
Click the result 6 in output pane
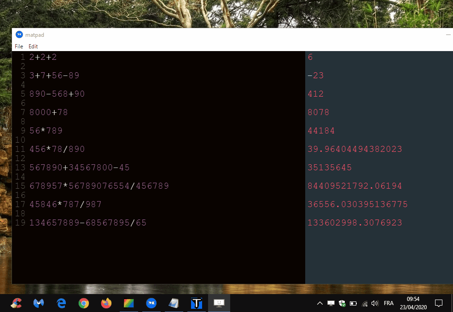tap(310, 57)
